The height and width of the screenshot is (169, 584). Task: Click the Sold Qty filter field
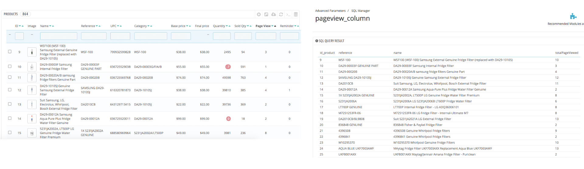[243, 36]
